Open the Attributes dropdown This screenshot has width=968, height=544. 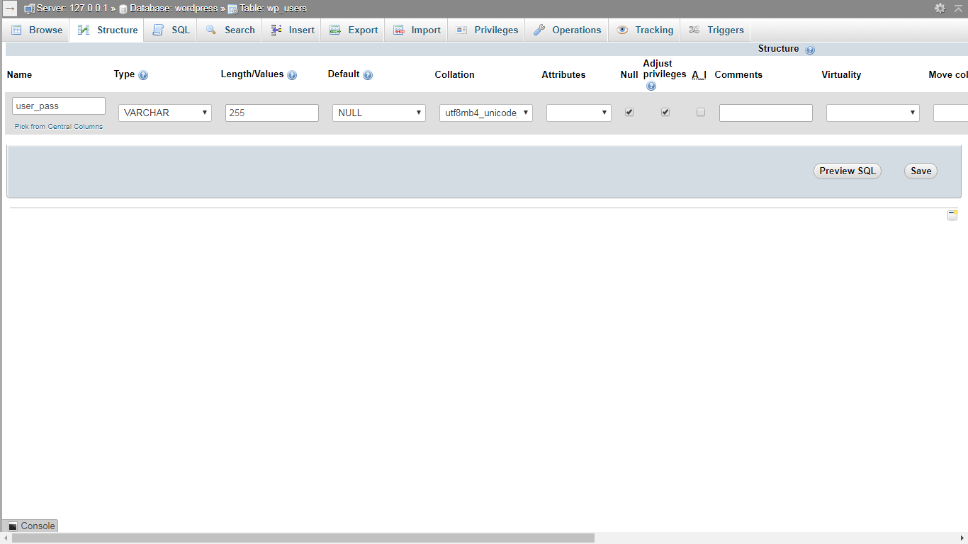click(579, 113)
